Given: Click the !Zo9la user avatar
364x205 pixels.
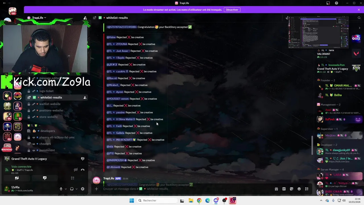Looking at the screenshot, I should 7,188.
